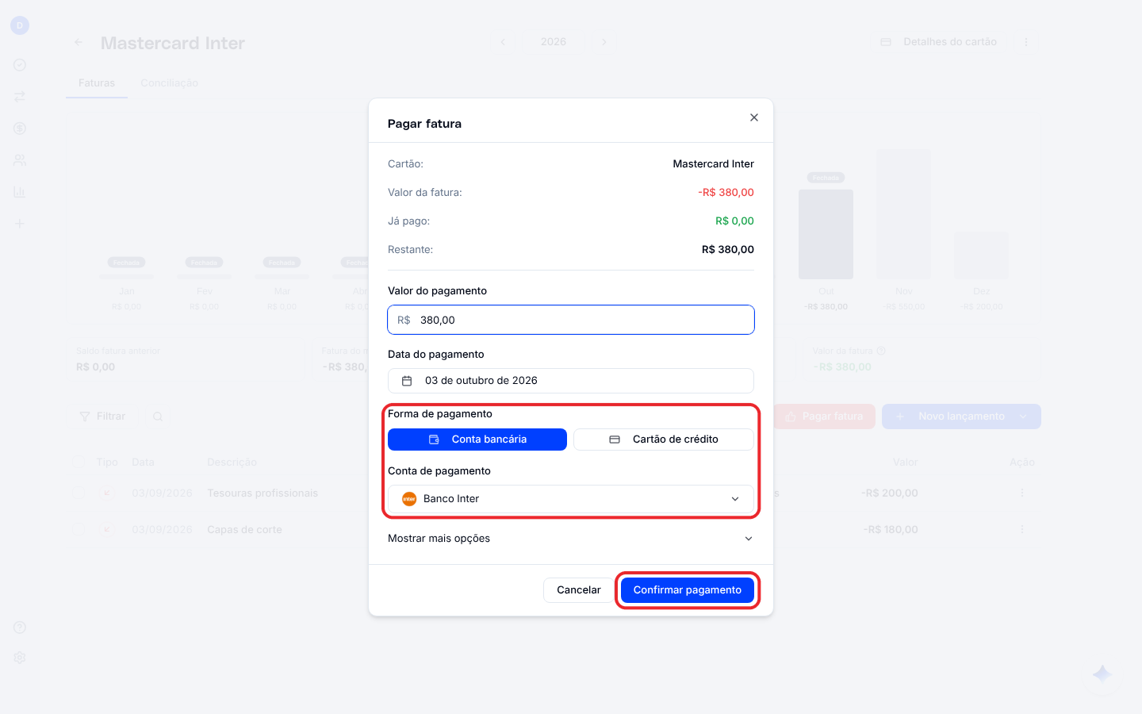Go to the previous year
The image size is (1142, 714).
(503, 42)
